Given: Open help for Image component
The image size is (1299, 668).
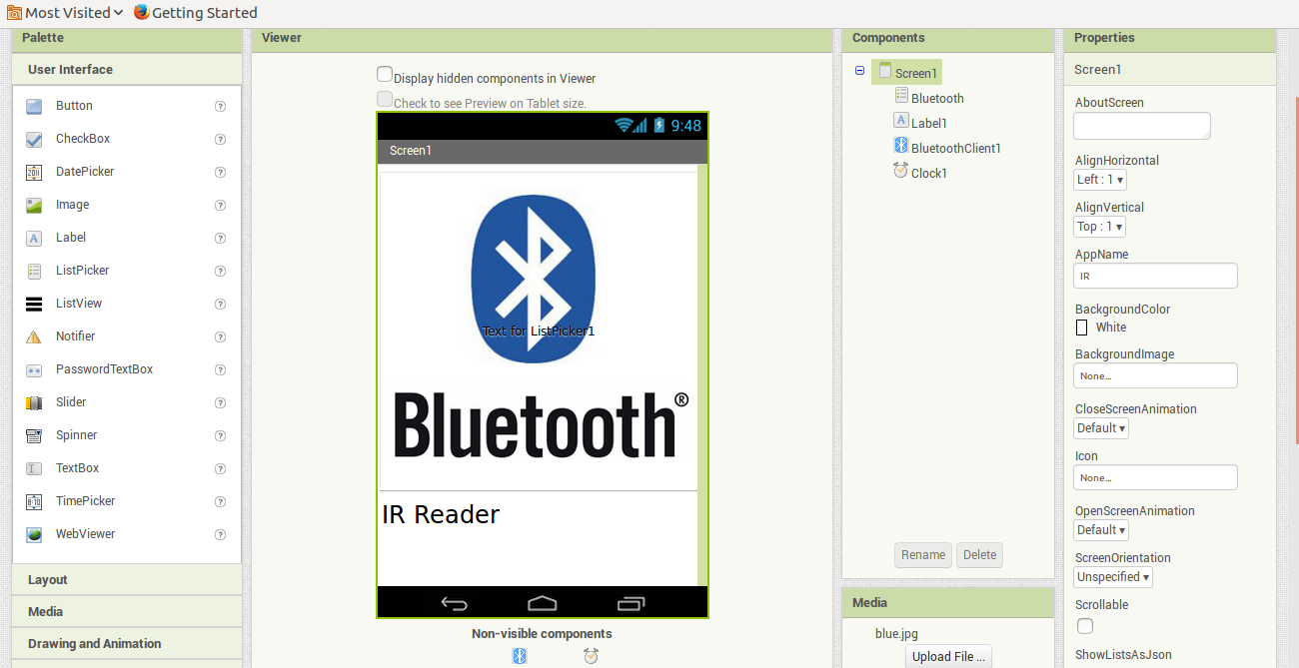Looking at the screenshot, I should (220, 205).
